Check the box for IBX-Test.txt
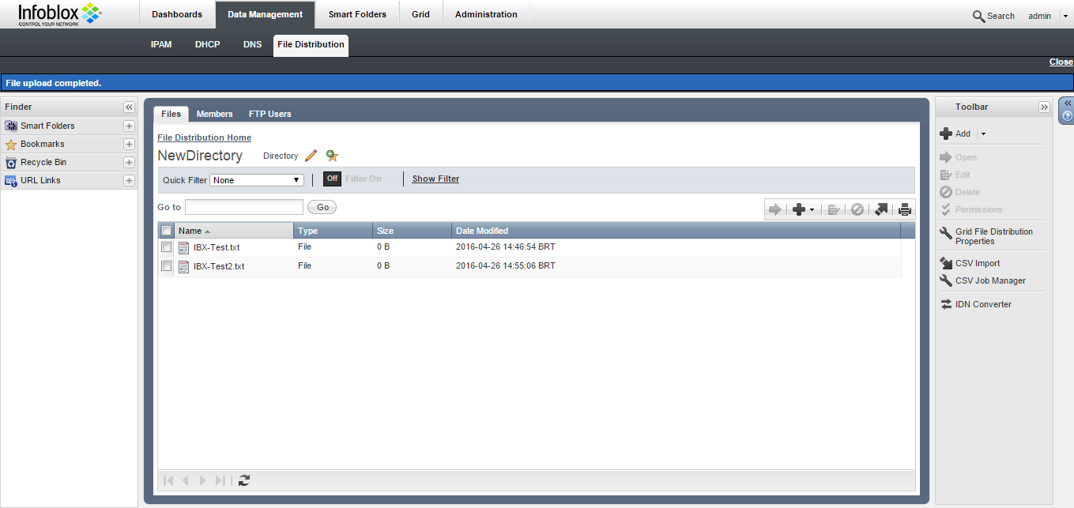 click(x=167, y=247)
